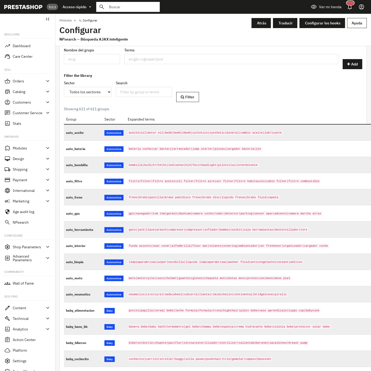Click the Marketing megaphone icon
Screen dimensions: 371x371
click(7, 201)
